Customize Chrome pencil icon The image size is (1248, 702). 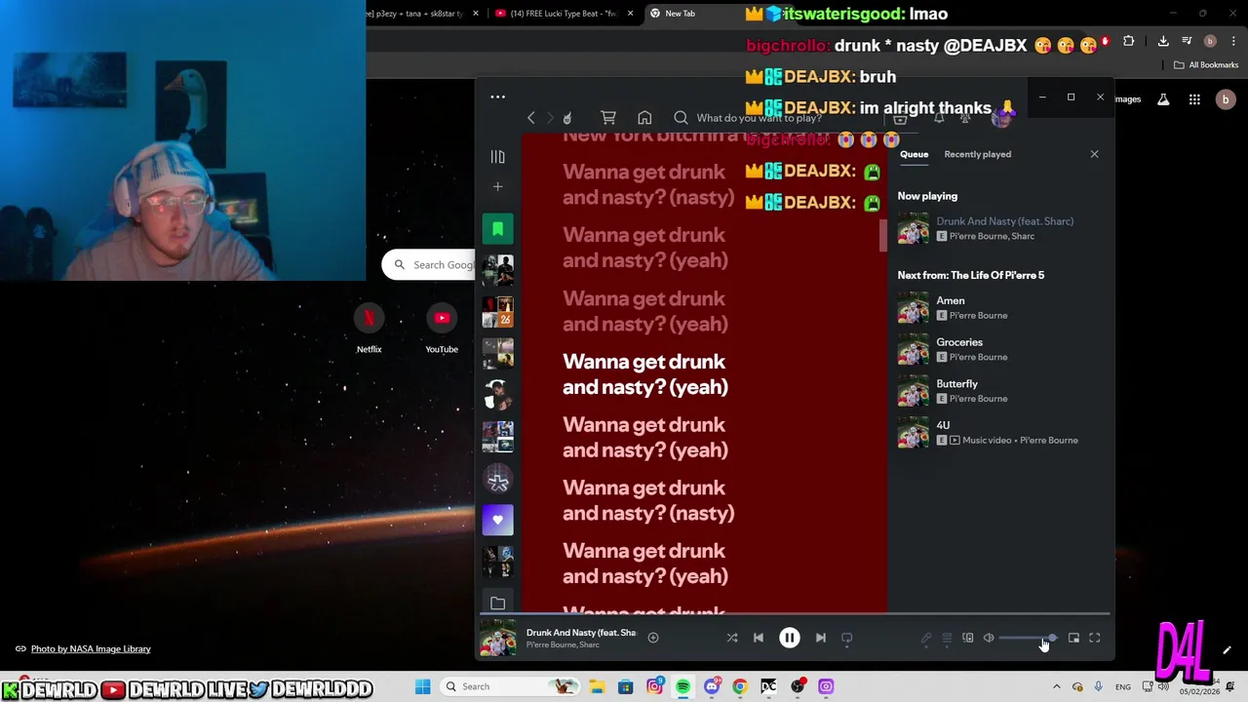(x=1228, y=649)
